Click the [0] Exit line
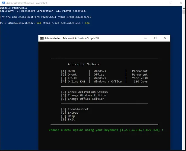This screenshot has width=186, height=151. click(x=68, y=120)
